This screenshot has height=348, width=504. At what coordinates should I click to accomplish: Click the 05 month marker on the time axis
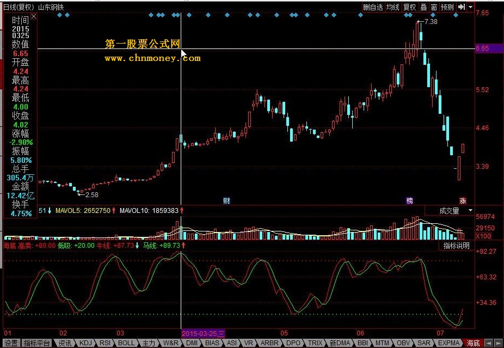coord(284,333)
